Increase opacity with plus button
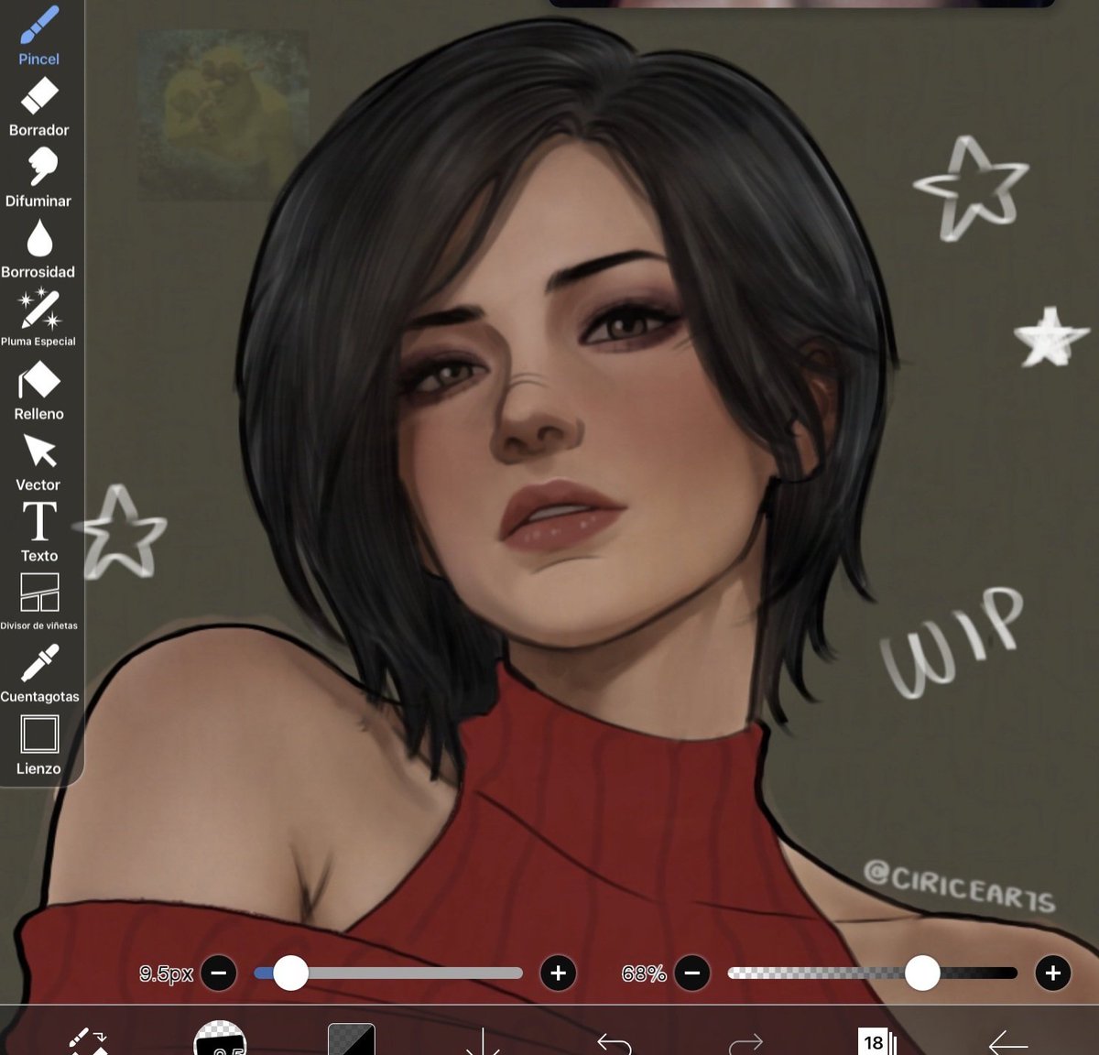This screenshot has height=1055, width=1099. 1053,973
